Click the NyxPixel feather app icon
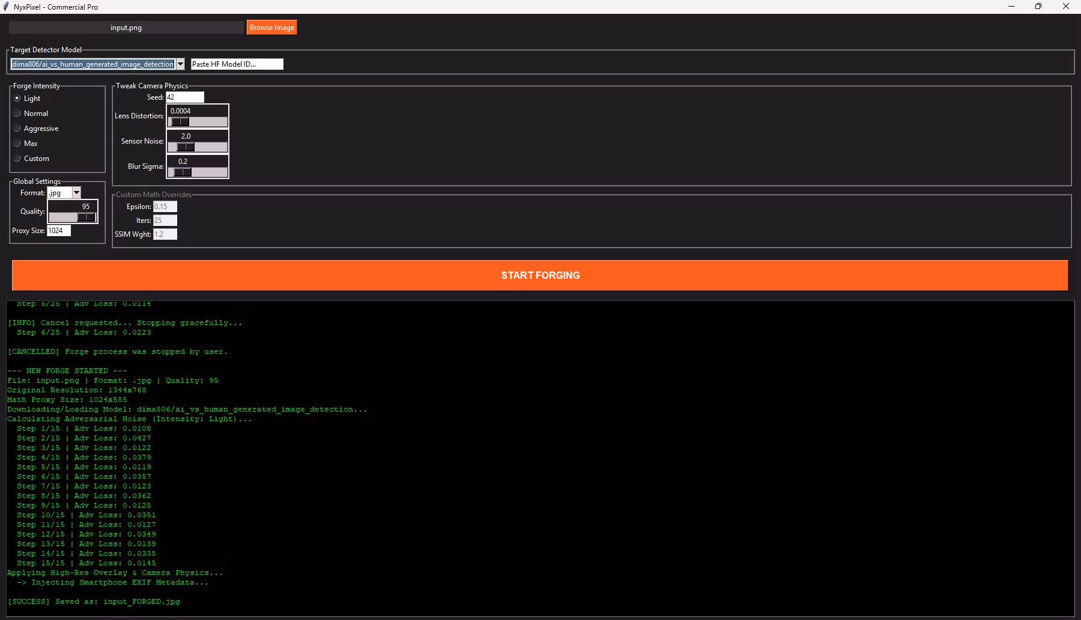 point(5,7)
